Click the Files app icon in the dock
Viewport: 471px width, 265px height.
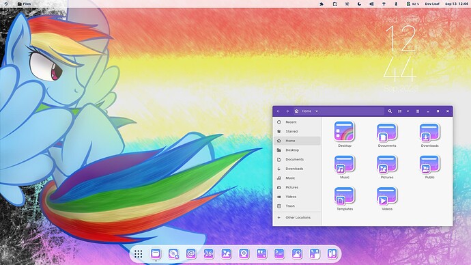156,254
